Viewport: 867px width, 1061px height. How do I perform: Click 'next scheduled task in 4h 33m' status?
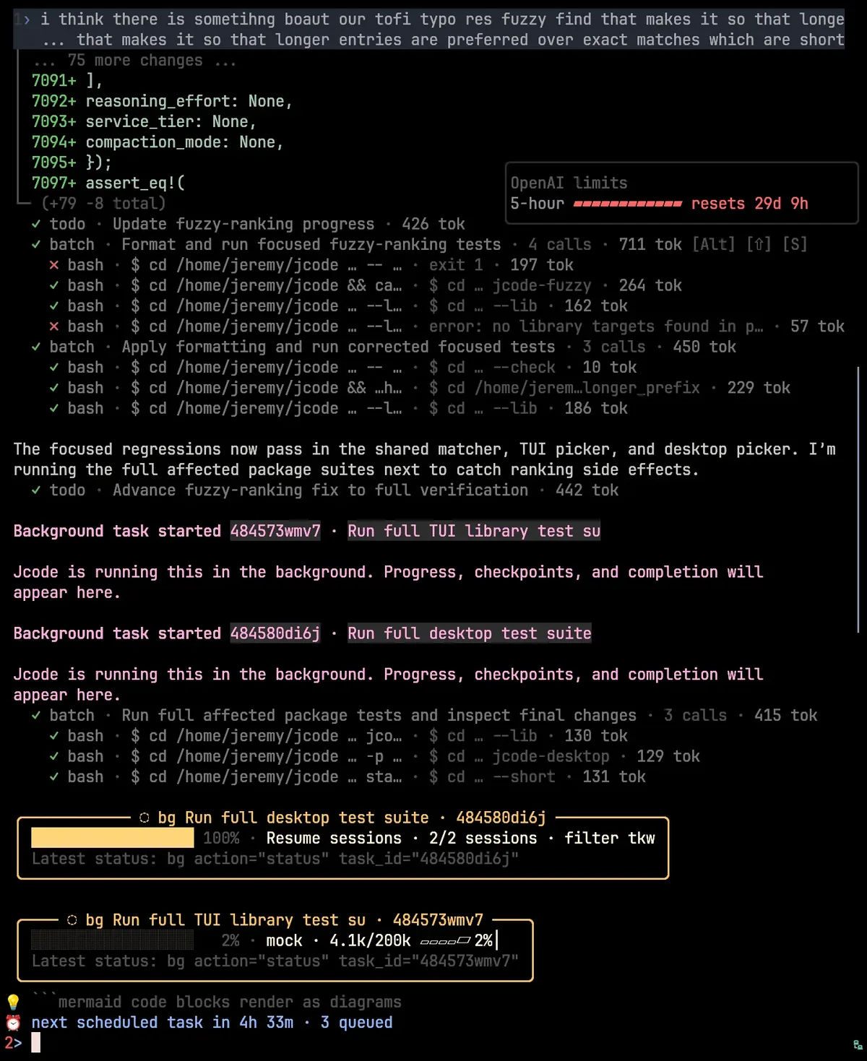[x=163, y=1023]
